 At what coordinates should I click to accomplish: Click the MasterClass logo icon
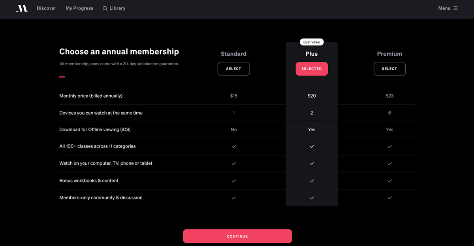point(22,8)
